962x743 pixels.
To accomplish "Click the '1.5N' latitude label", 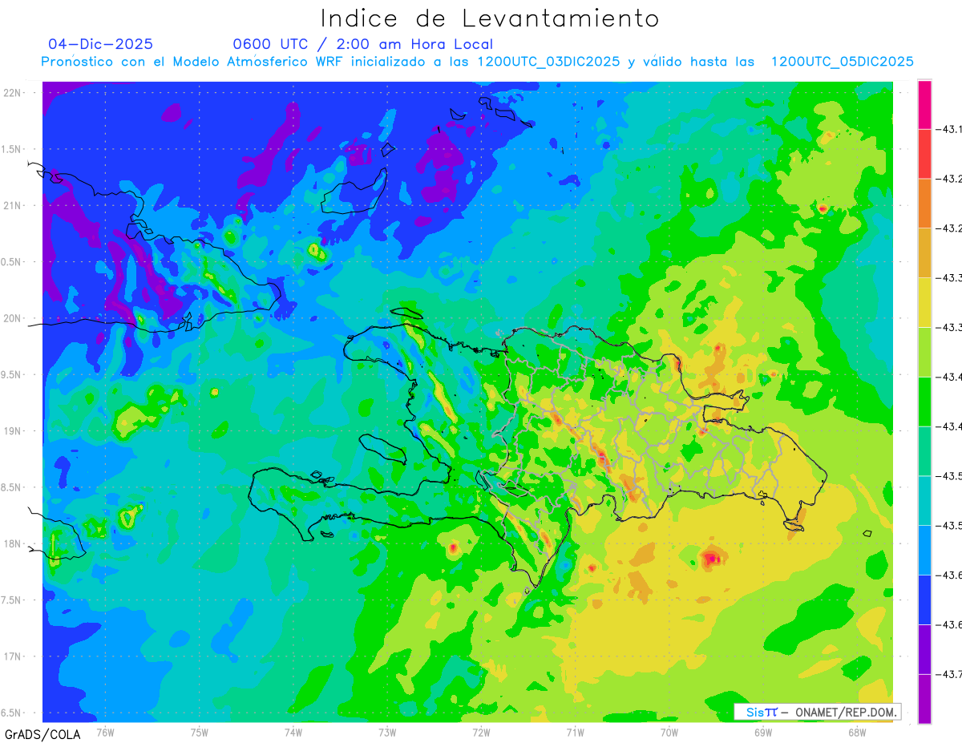I will [x=11, y=149].
